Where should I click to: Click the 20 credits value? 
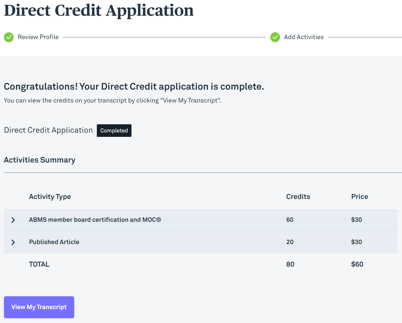[290, 242]
